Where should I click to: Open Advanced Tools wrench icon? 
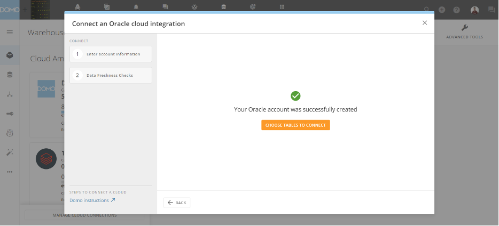point(464,28)
